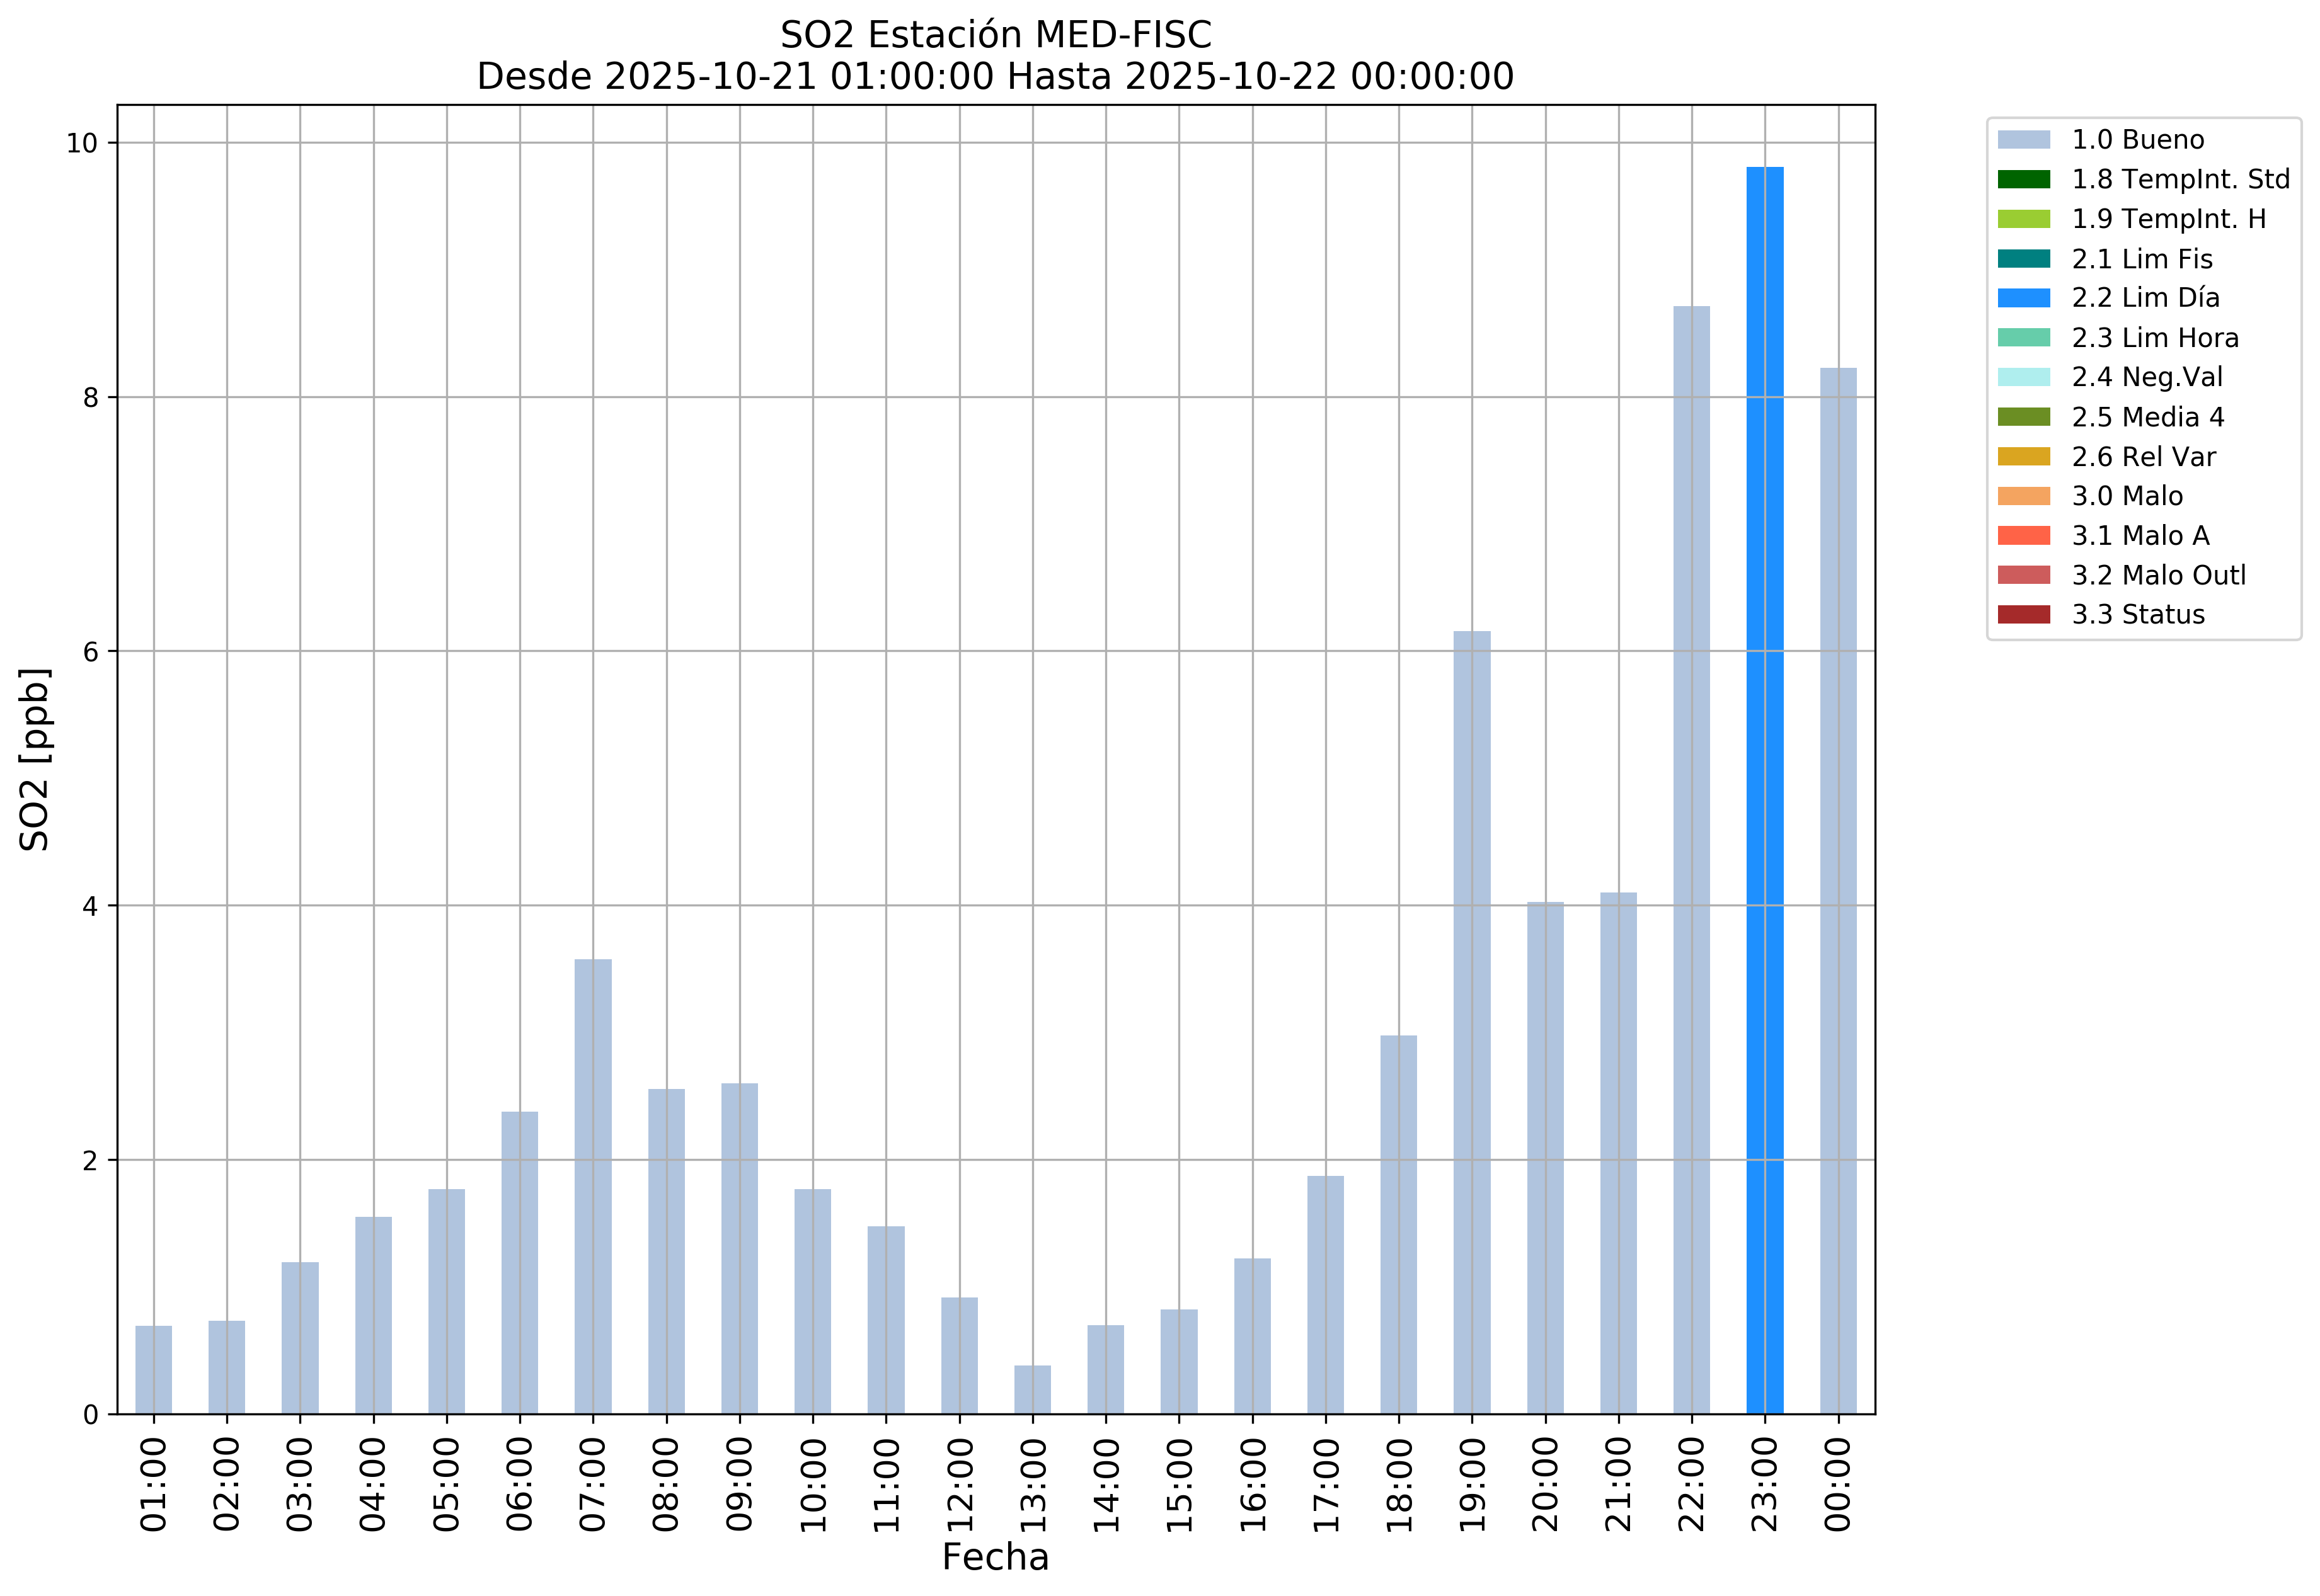Click the 3.3 Status legend swatch
The width and height of the screenshot is (2320, 1596).
pos(2023,615)
